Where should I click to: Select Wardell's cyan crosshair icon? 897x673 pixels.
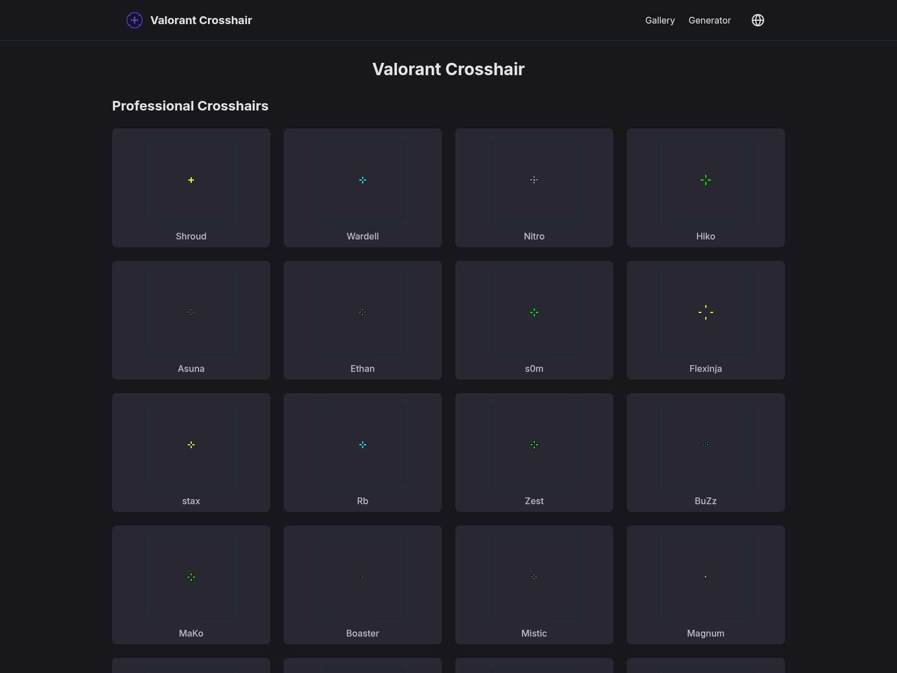click(362, 180)
